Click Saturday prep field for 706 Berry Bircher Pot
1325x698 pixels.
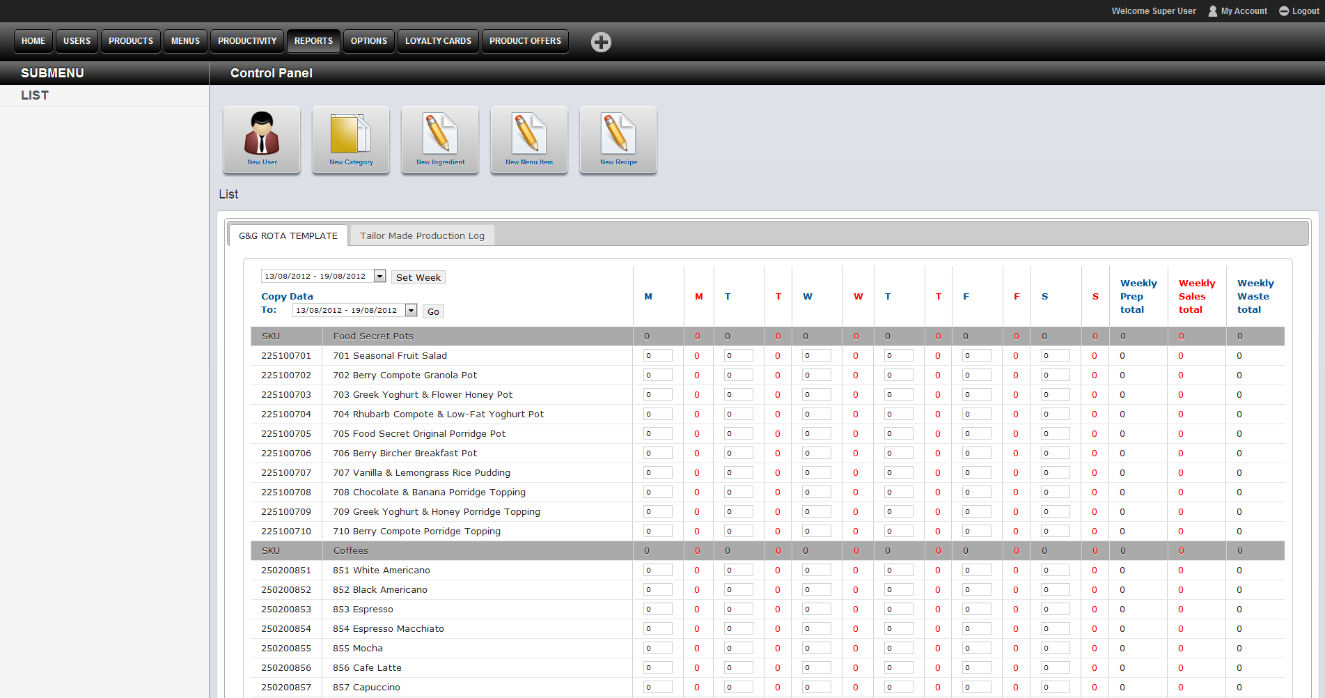pyautogui.click(x=1055, y=453)
